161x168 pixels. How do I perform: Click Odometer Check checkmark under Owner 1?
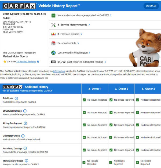[x=84, y=137]
